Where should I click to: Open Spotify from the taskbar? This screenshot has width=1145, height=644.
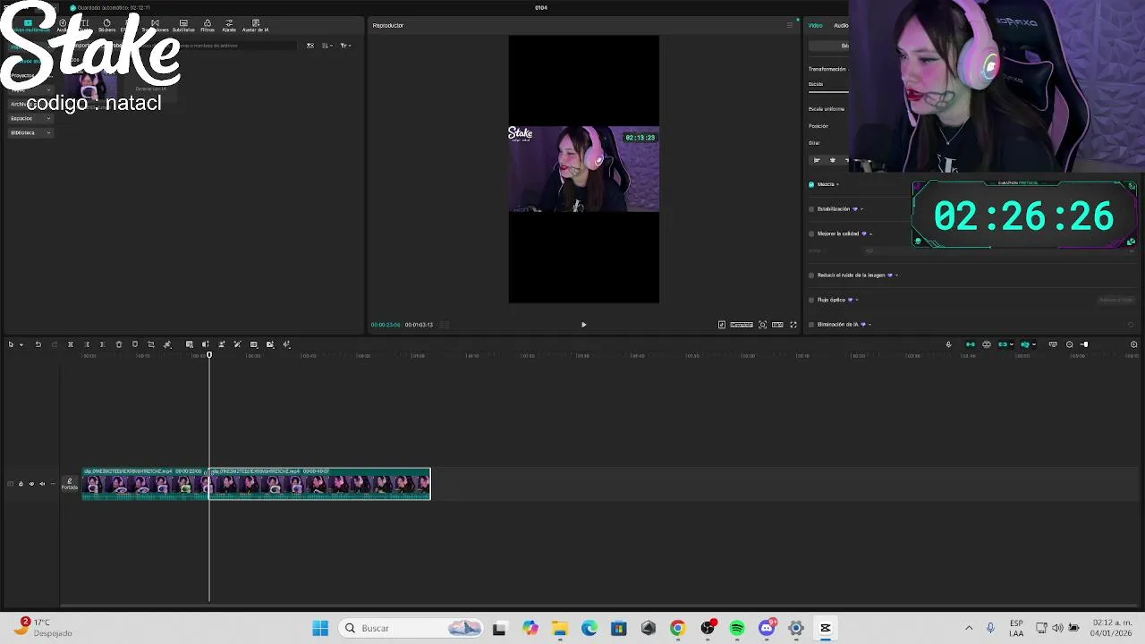pos(737,628)
